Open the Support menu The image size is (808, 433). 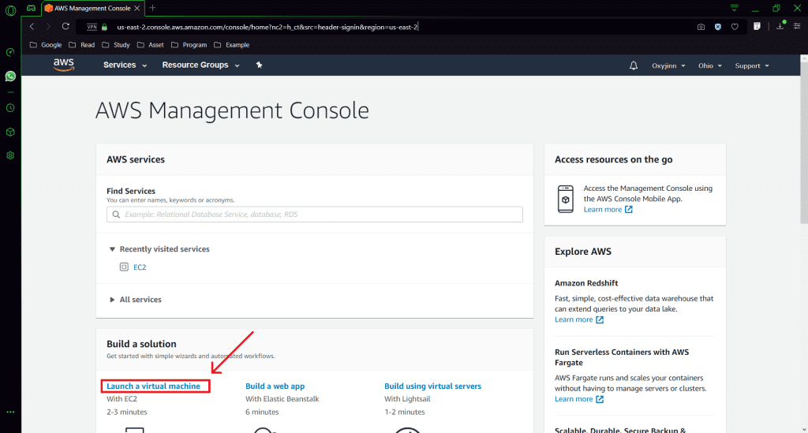click(x=751, y=65)
